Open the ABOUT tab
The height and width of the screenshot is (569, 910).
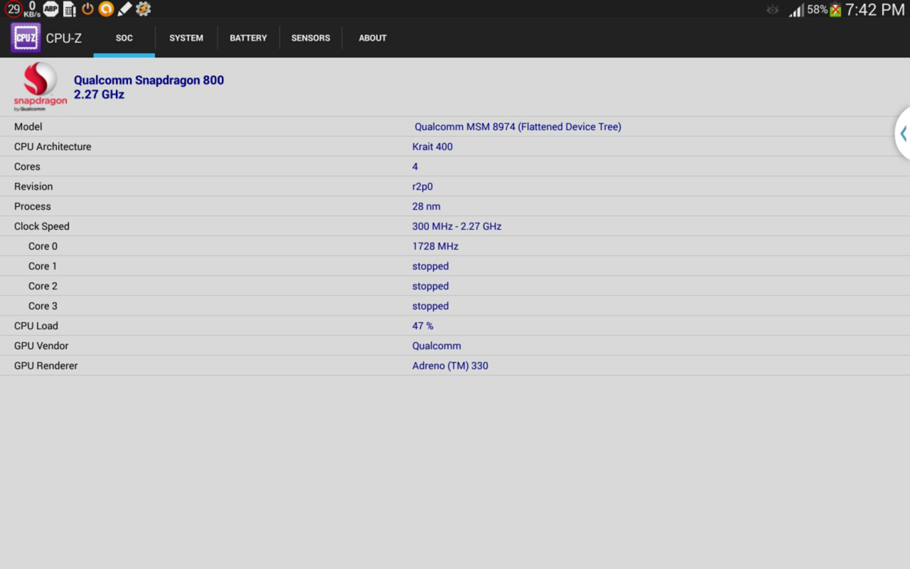pyautogui.click(x=373, y=38)
